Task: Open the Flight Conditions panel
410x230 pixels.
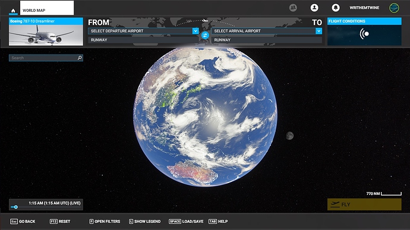Action: [364, 31]
